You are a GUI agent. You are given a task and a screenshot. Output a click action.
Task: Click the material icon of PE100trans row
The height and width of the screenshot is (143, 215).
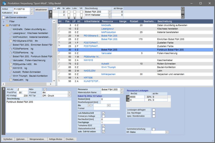[59, 36]
